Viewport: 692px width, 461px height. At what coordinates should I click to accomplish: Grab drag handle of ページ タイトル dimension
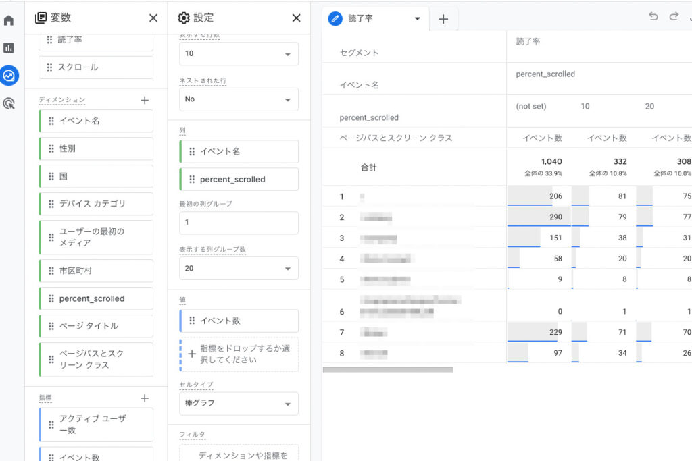(51, 326)
